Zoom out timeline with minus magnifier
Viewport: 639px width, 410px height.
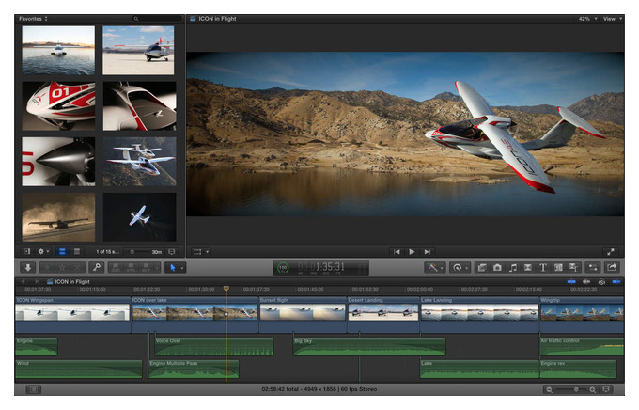[550, 389]
